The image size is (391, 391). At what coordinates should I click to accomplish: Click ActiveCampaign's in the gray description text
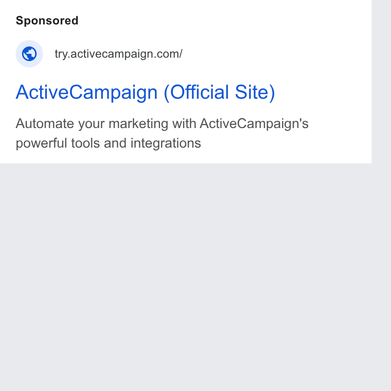pos(254,124)
